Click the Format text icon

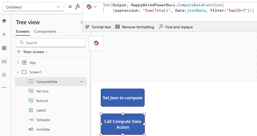(x=87, y=27)
